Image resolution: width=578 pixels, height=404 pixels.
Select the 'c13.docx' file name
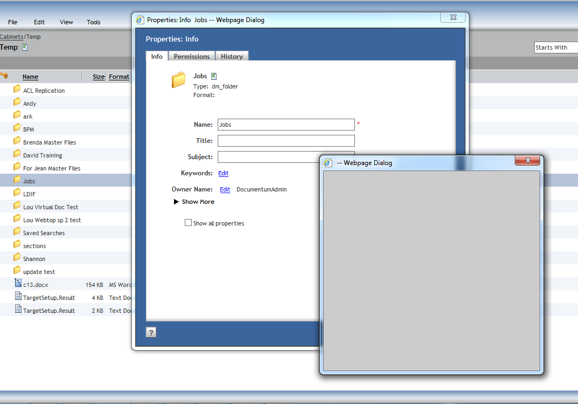coord(36,285)
